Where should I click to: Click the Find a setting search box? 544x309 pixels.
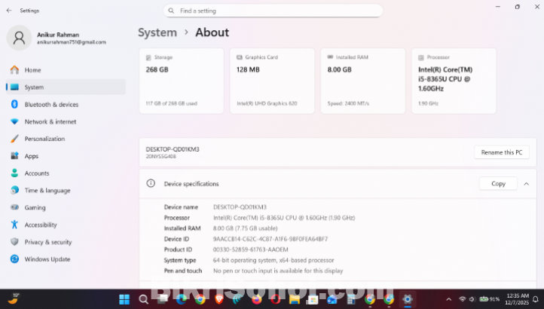click(273, 11)
